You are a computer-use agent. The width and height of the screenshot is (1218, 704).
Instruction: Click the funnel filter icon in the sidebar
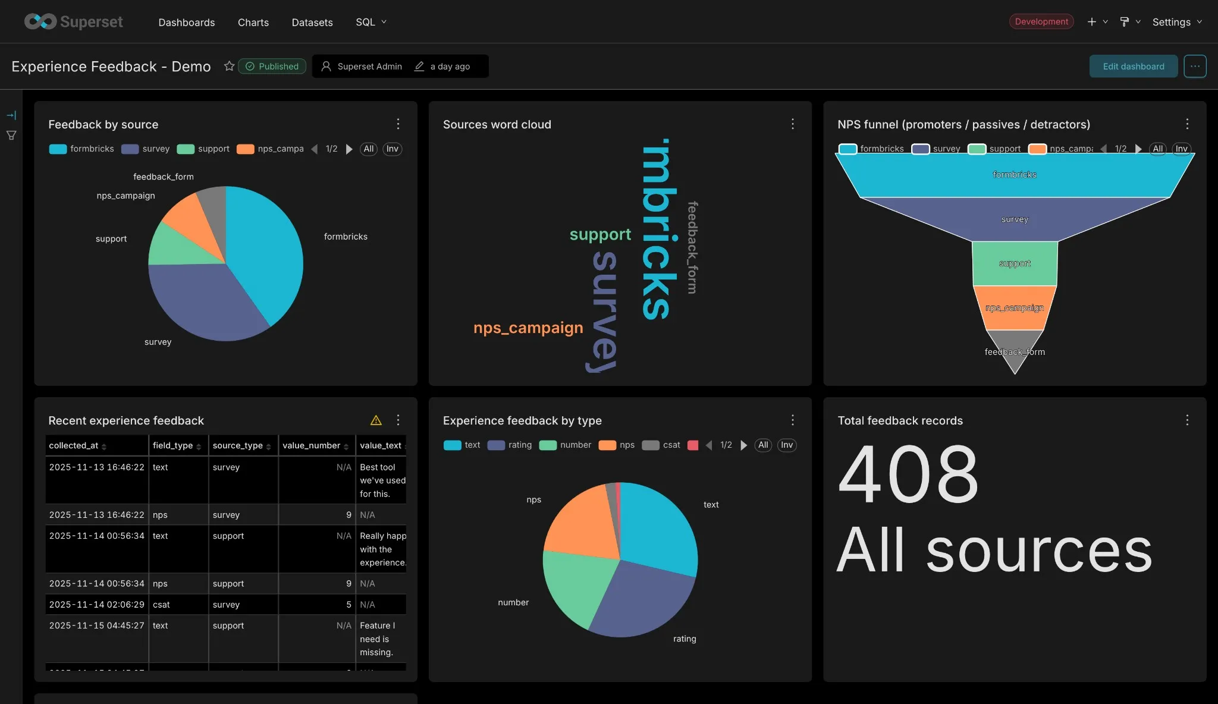tap(11, 136)
